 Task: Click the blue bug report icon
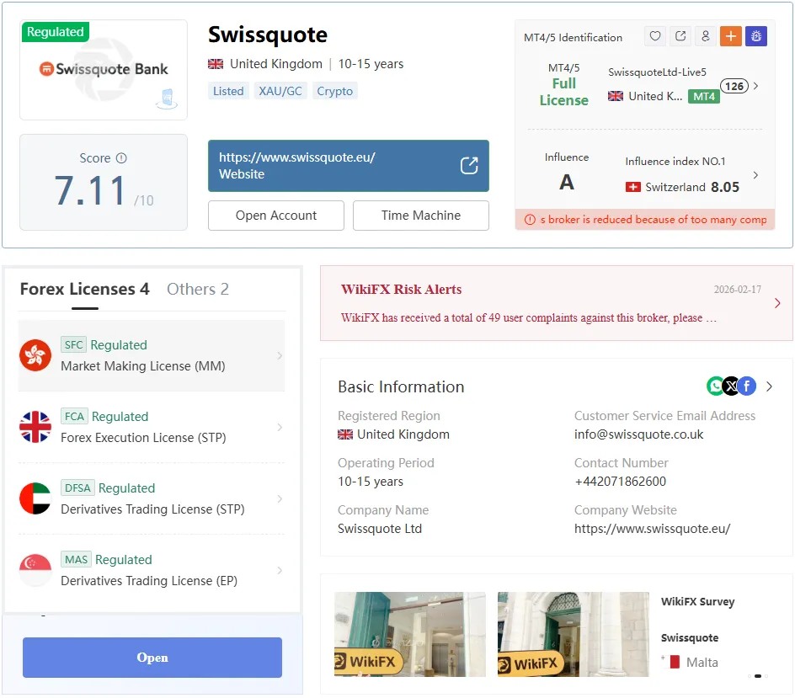pyautogui.click(x=756, y=36)
